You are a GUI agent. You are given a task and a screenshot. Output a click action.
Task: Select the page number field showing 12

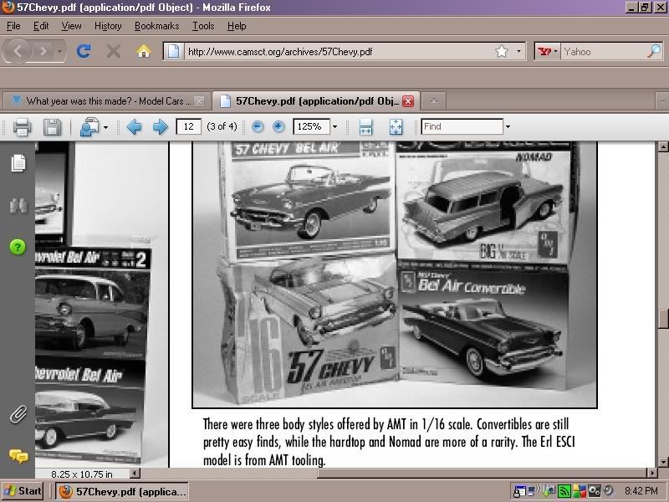coord(190,126)
